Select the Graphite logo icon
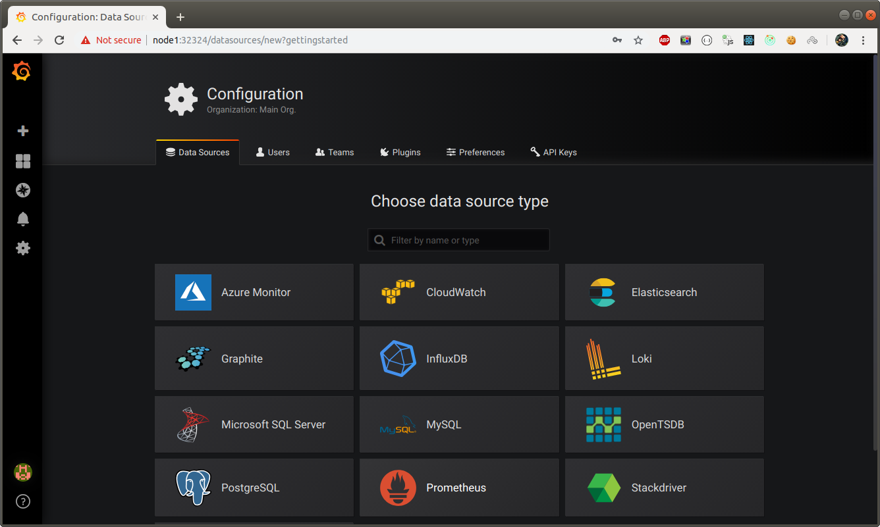Viewport: 880px width, 527px height. [193, 359]
